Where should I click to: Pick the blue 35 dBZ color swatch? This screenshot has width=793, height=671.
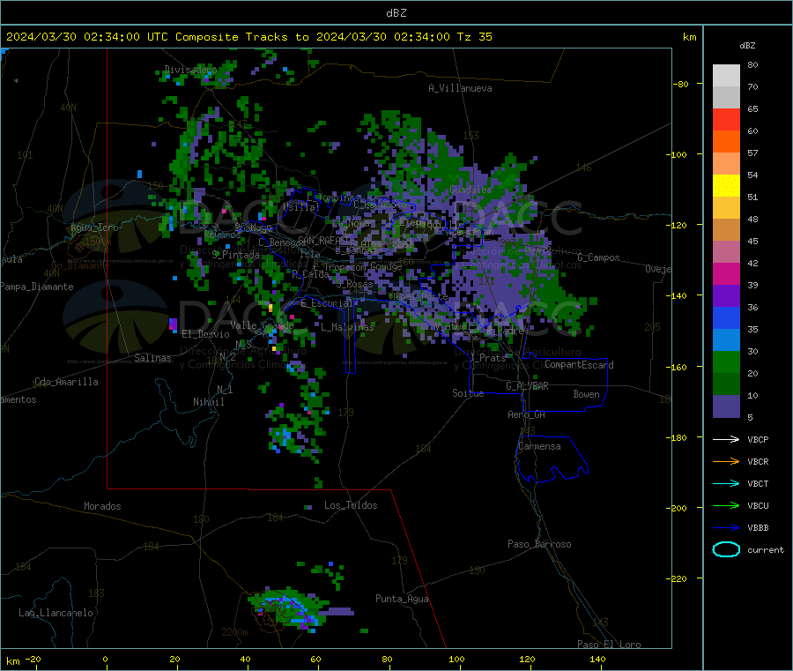click(x=726, y=317)
